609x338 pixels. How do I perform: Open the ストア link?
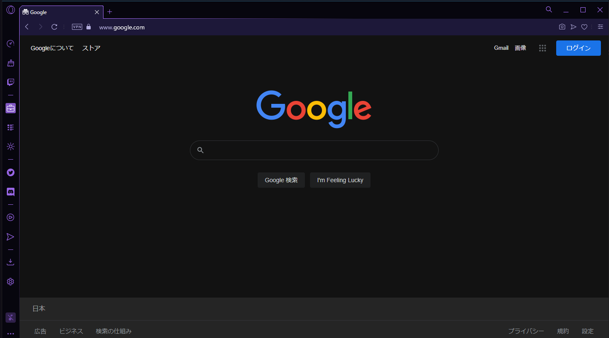pyautogui.click(x=91, y=48)
